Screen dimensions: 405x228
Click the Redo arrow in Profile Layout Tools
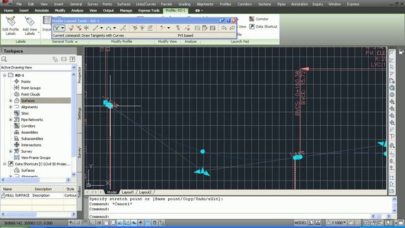pyautogui.click(x=232, y=28)
